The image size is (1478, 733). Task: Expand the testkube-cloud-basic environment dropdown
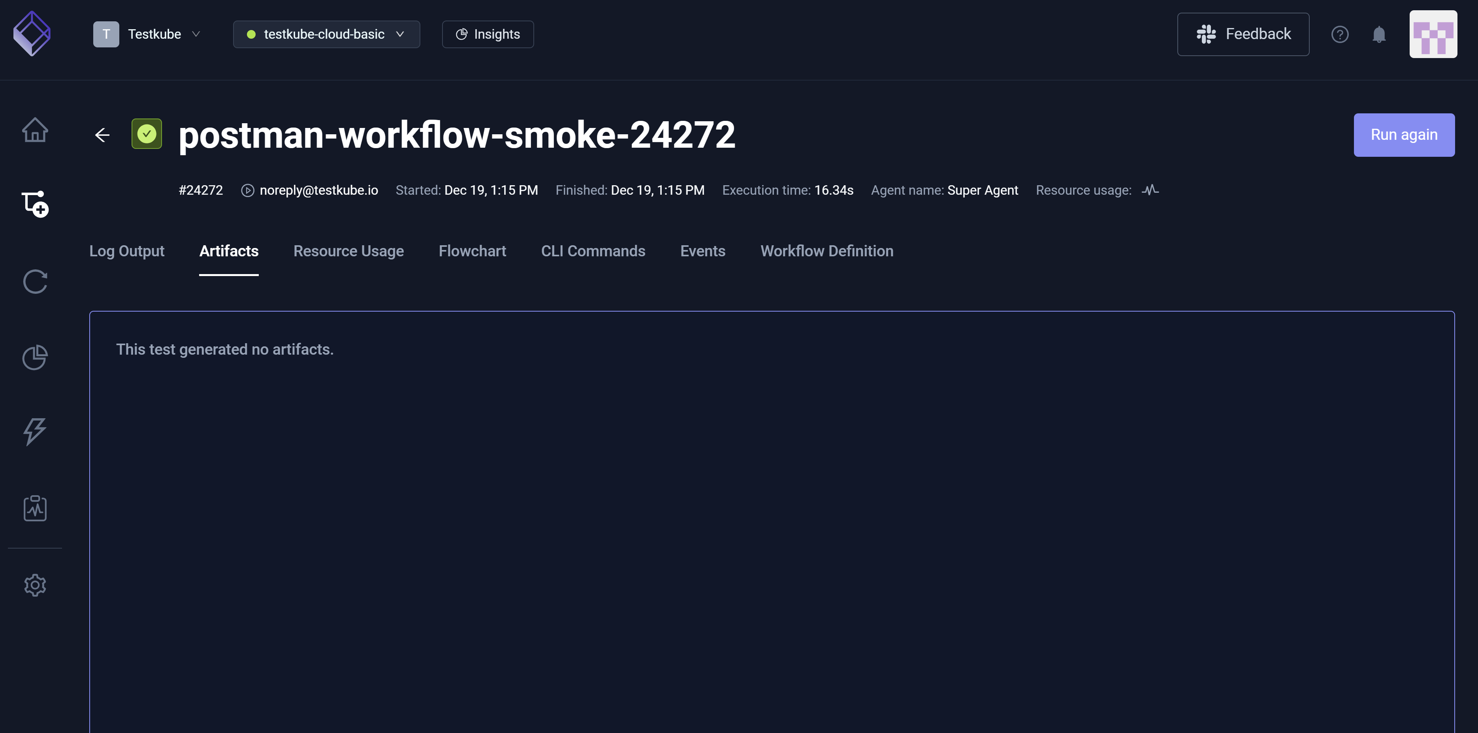pyautogui.click(x=326, y=34)
